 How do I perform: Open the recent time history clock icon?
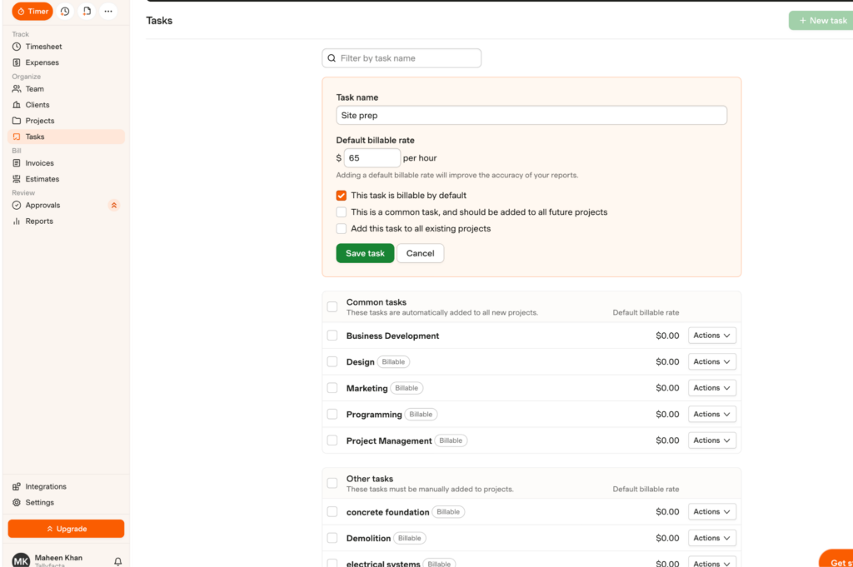(x=65, y=11)
